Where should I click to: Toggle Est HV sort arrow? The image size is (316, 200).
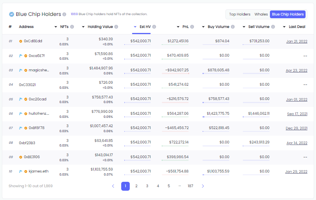coord(135,27)
